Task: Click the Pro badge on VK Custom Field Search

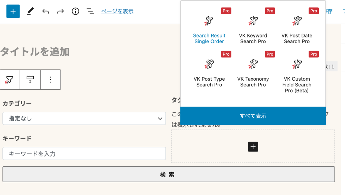Action: (x=314, y=54)
